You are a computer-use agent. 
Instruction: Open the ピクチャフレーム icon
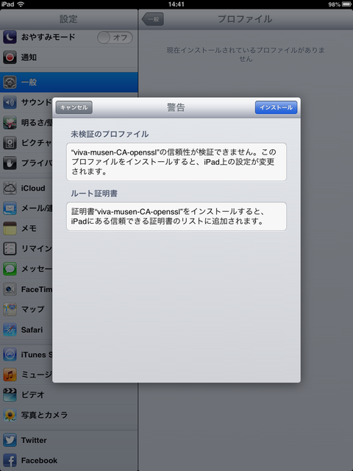10,143
